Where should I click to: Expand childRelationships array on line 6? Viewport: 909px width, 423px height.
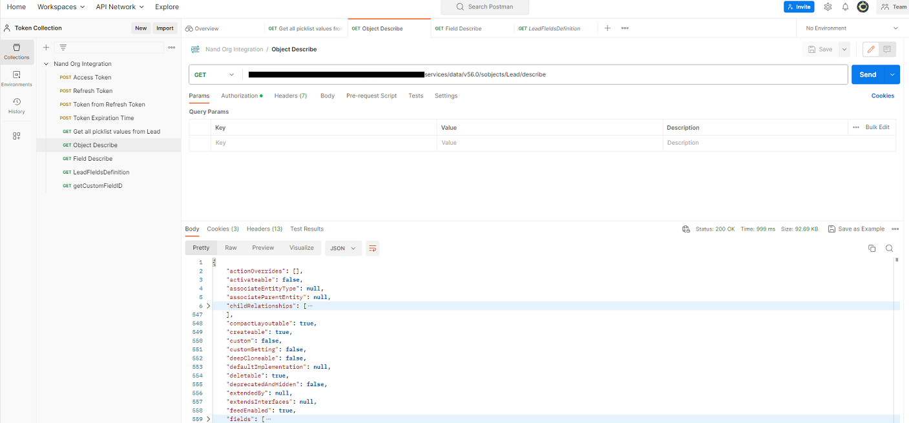[x=208, y=305]
